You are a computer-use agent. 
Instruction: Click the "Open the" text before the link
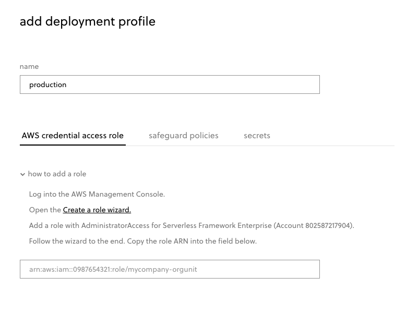point(45,210)
